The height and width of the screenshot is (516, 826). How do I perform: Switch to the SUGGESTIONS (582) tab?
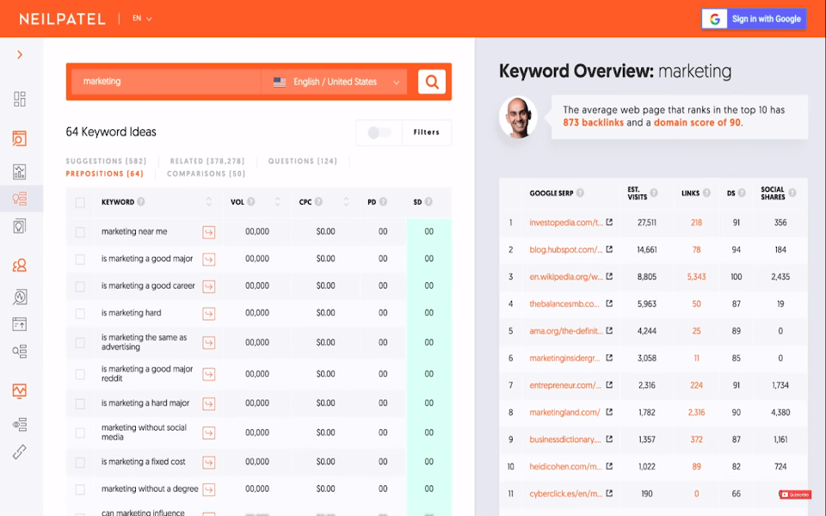[106, 161]
